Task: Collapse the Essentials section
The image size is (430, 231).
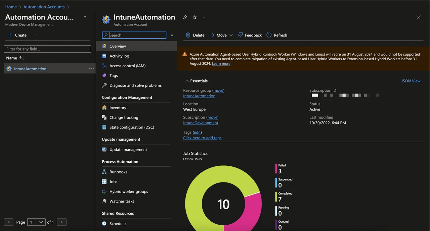Action: coord(186,81)
